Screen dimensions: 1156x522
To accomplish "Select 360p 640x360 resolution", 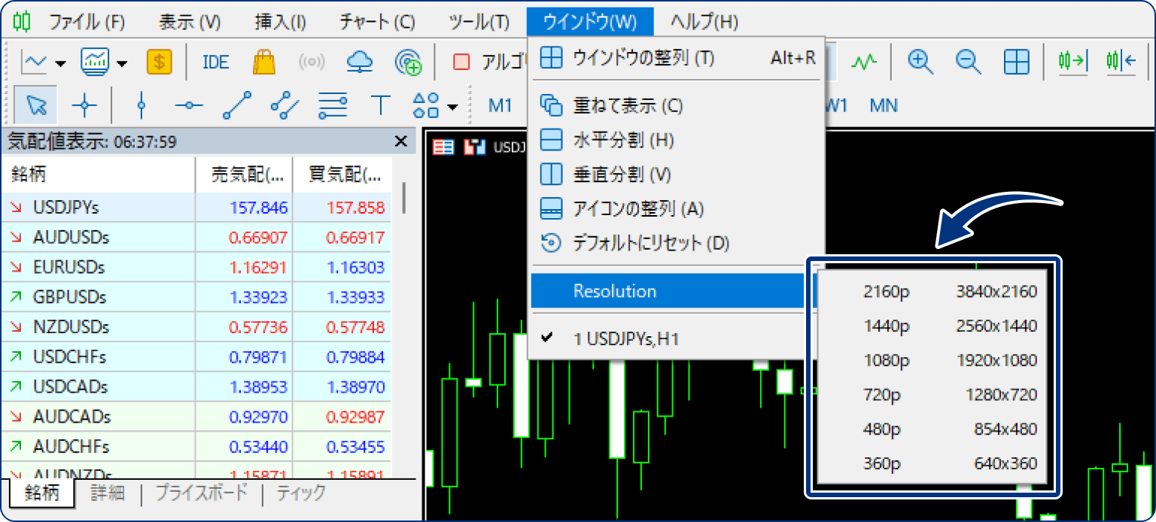I will (932, 463).
